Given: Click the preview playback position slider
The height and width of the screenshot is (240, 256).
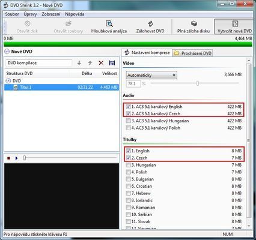Looking at the screenshot, I should click(x=25, y=158).
